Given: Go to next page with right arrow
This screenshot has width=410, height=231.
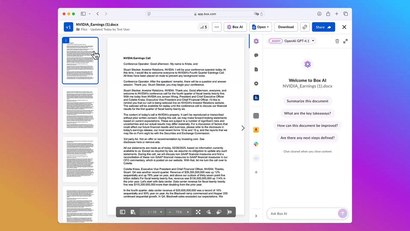Looking at the screenshot, I should click(x=243, y=128).
